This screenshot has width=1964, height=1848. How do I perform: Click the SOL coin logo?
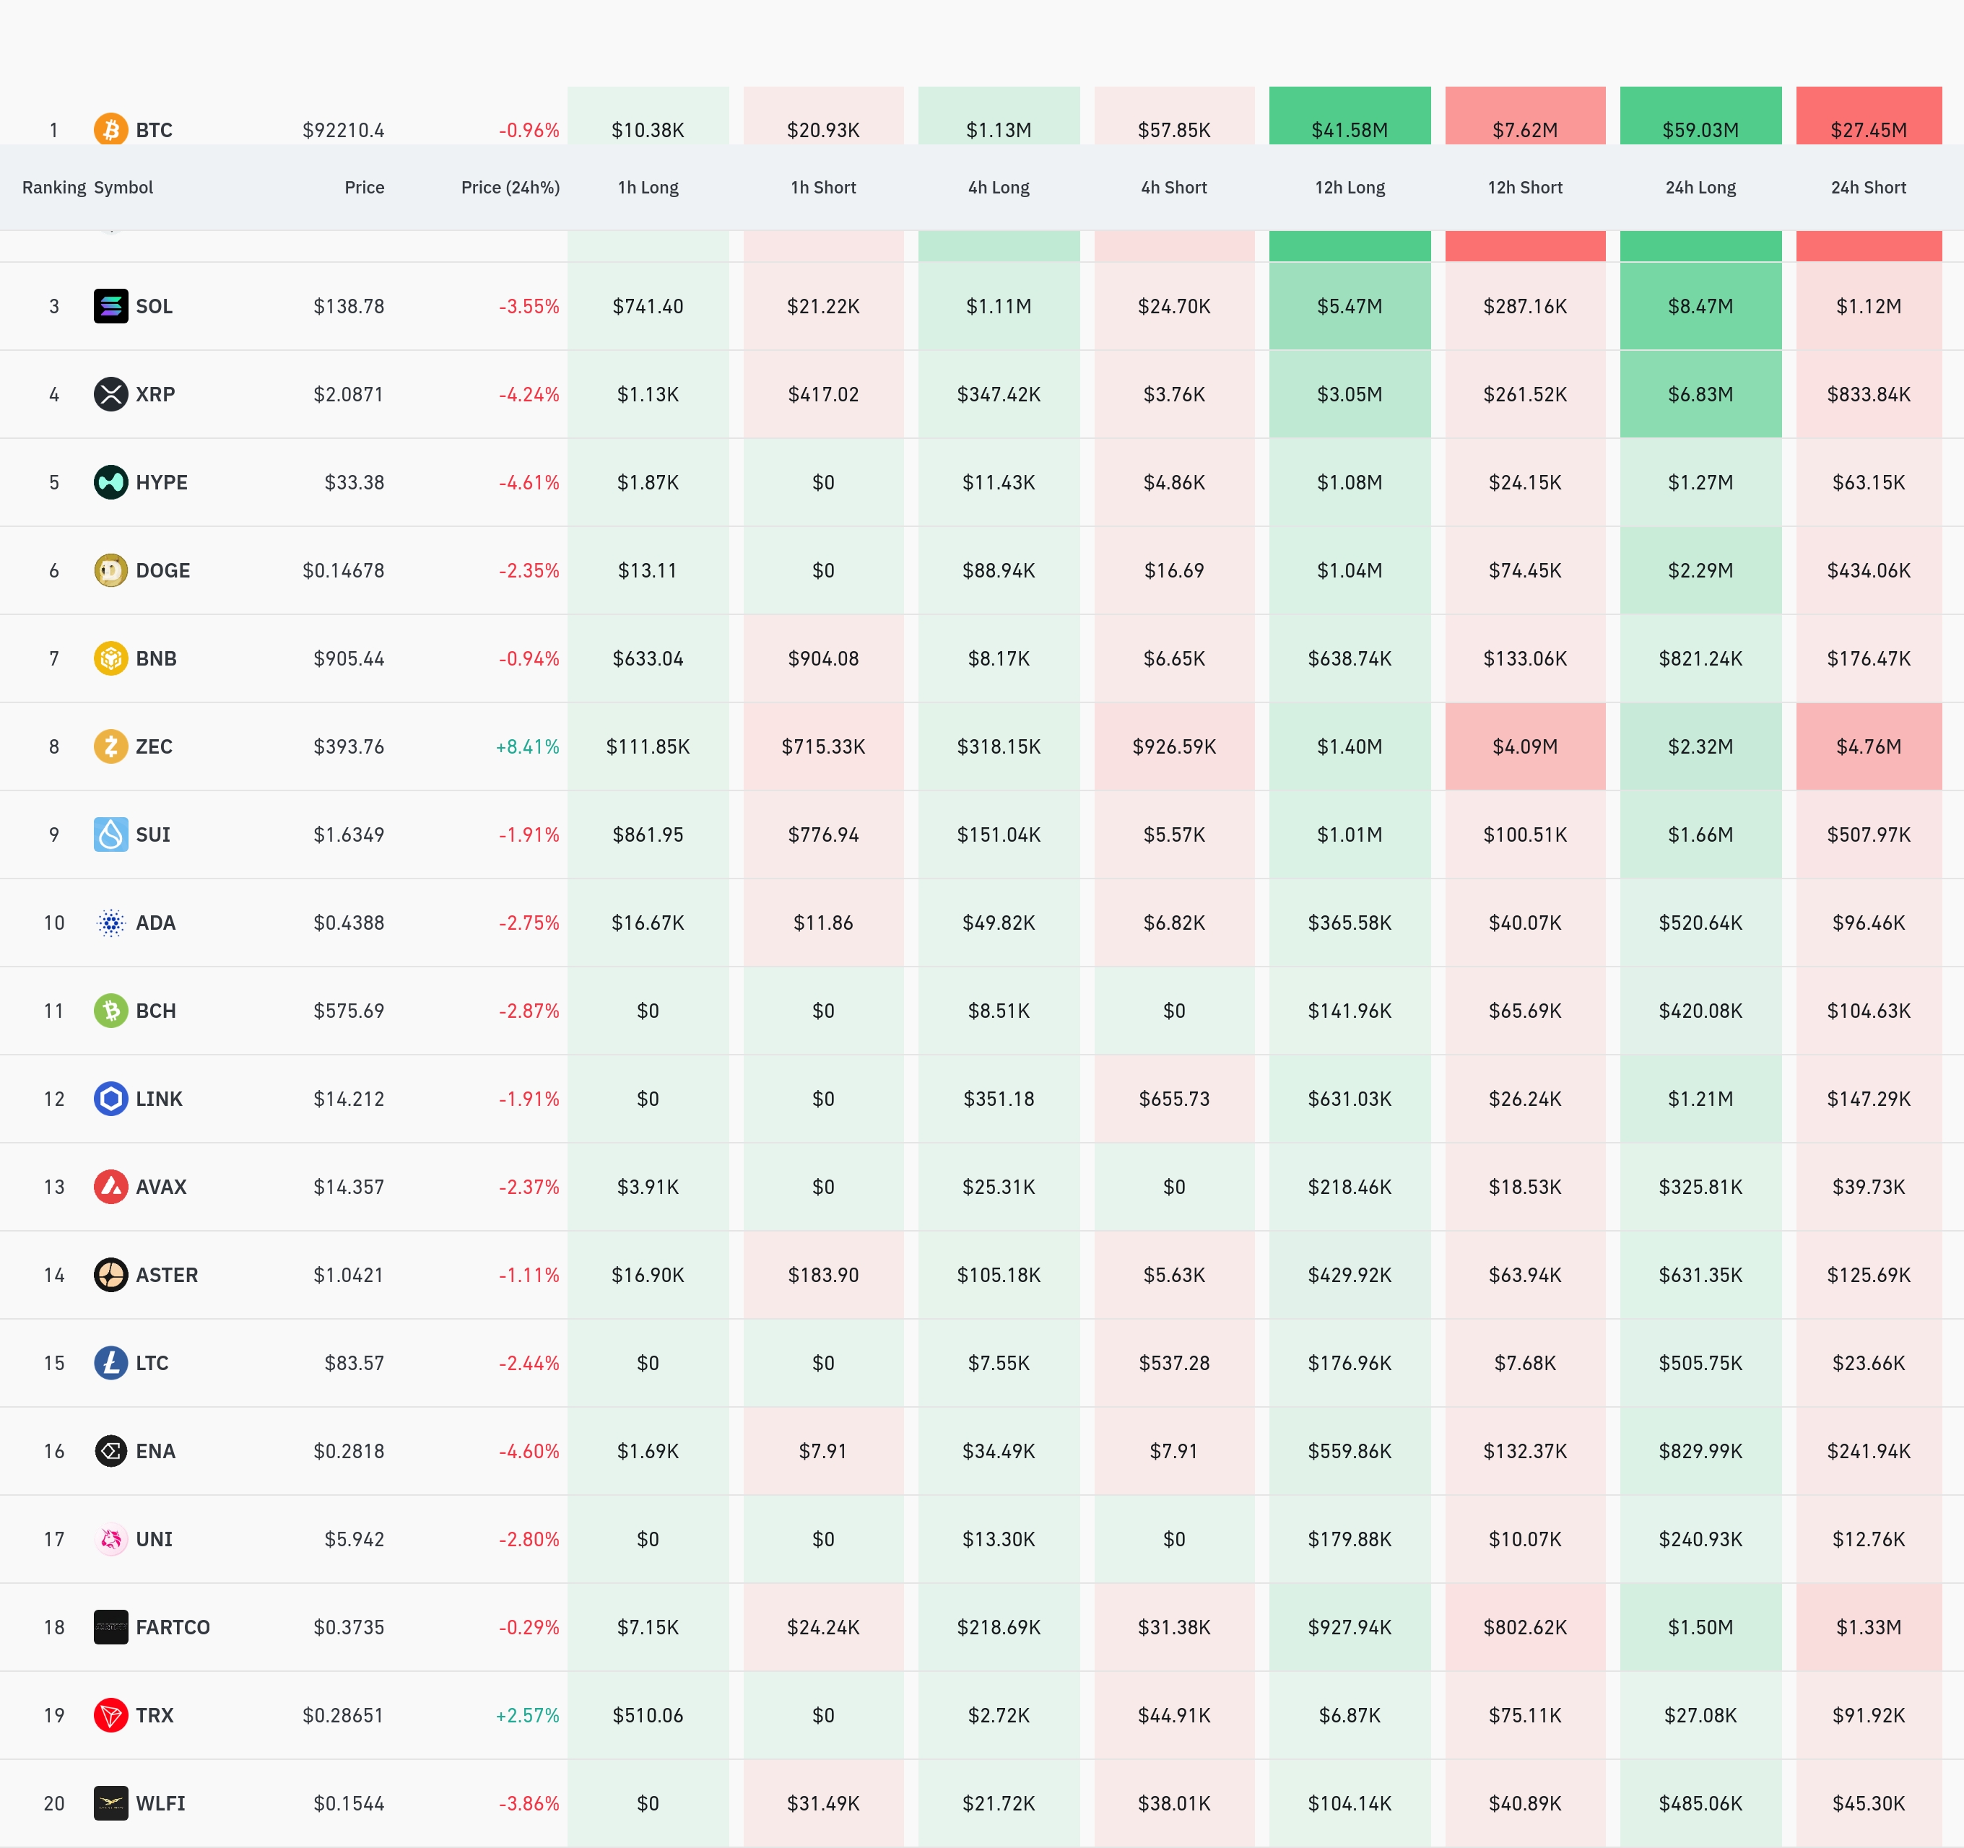click(x=110, y=306)
